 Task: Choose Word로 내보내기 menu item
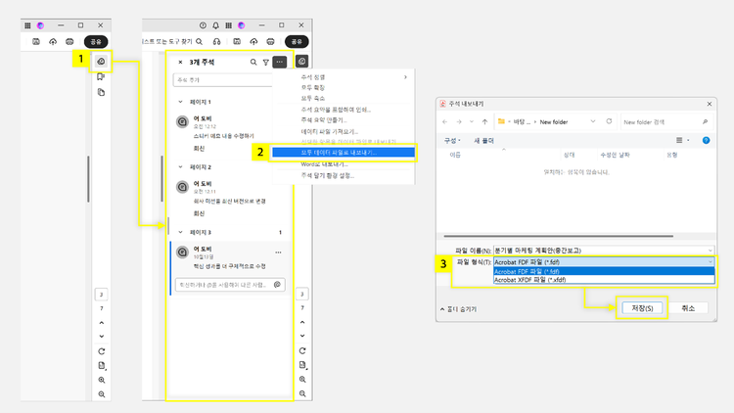coord(344,164)
